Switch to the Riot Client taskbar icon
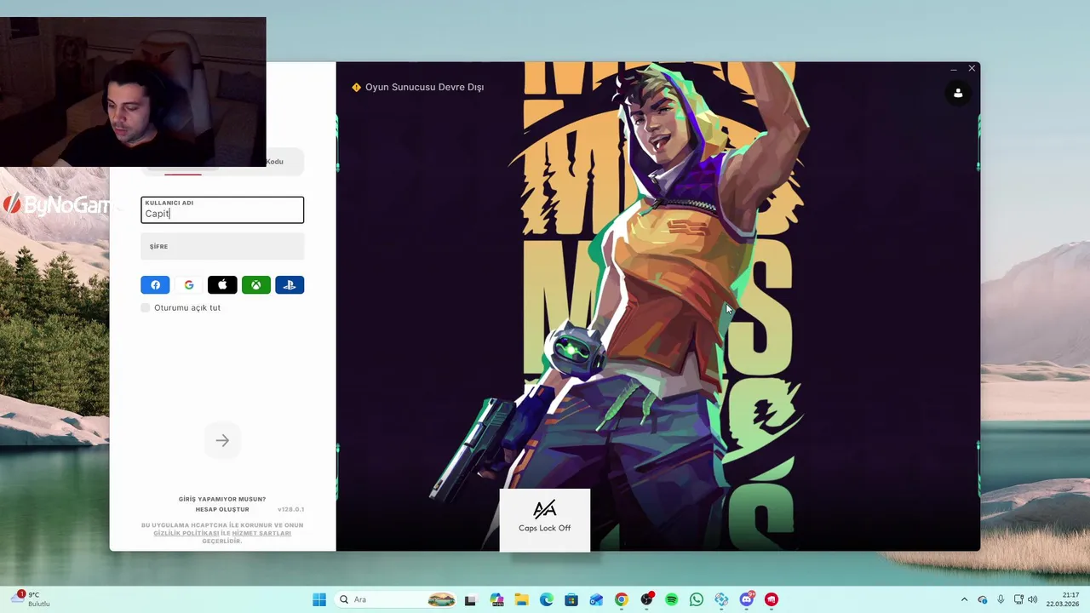This screenshot has width=1090, height=613. [772, 599]
